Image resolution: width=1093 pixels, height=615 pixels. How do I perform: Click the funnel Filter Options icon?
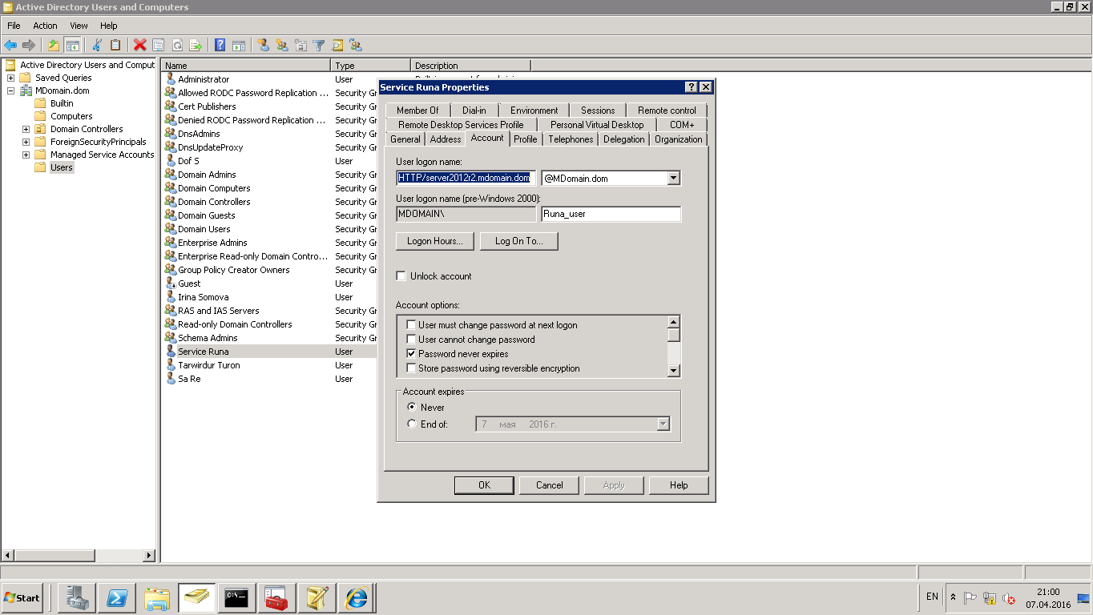point(318,46)
